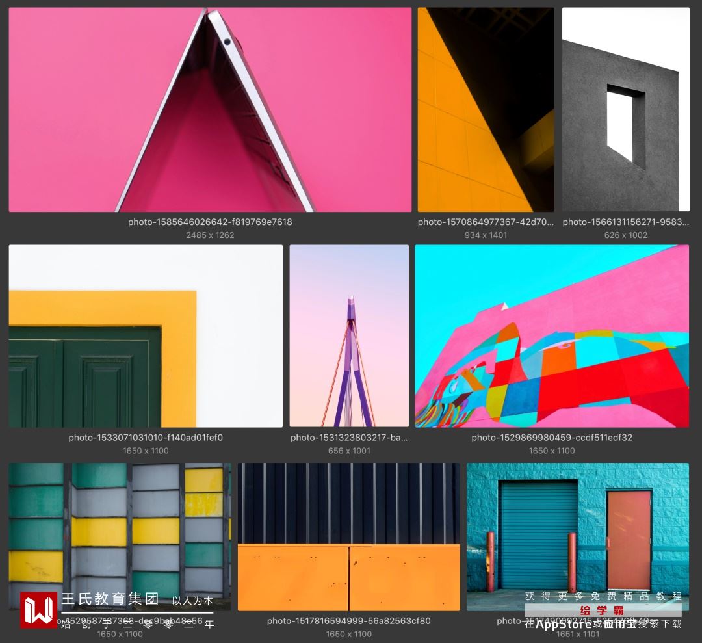Open the orange and black wall thumbnail
This screenshot has width=702, height=643.
coord(486,110)
